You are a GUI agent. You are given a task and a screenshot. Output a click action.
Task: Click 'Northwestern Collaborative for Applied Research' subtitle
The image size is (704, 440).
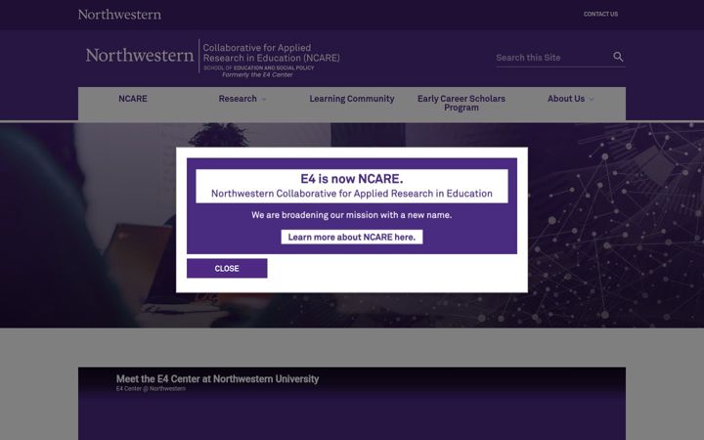point(352,194)
